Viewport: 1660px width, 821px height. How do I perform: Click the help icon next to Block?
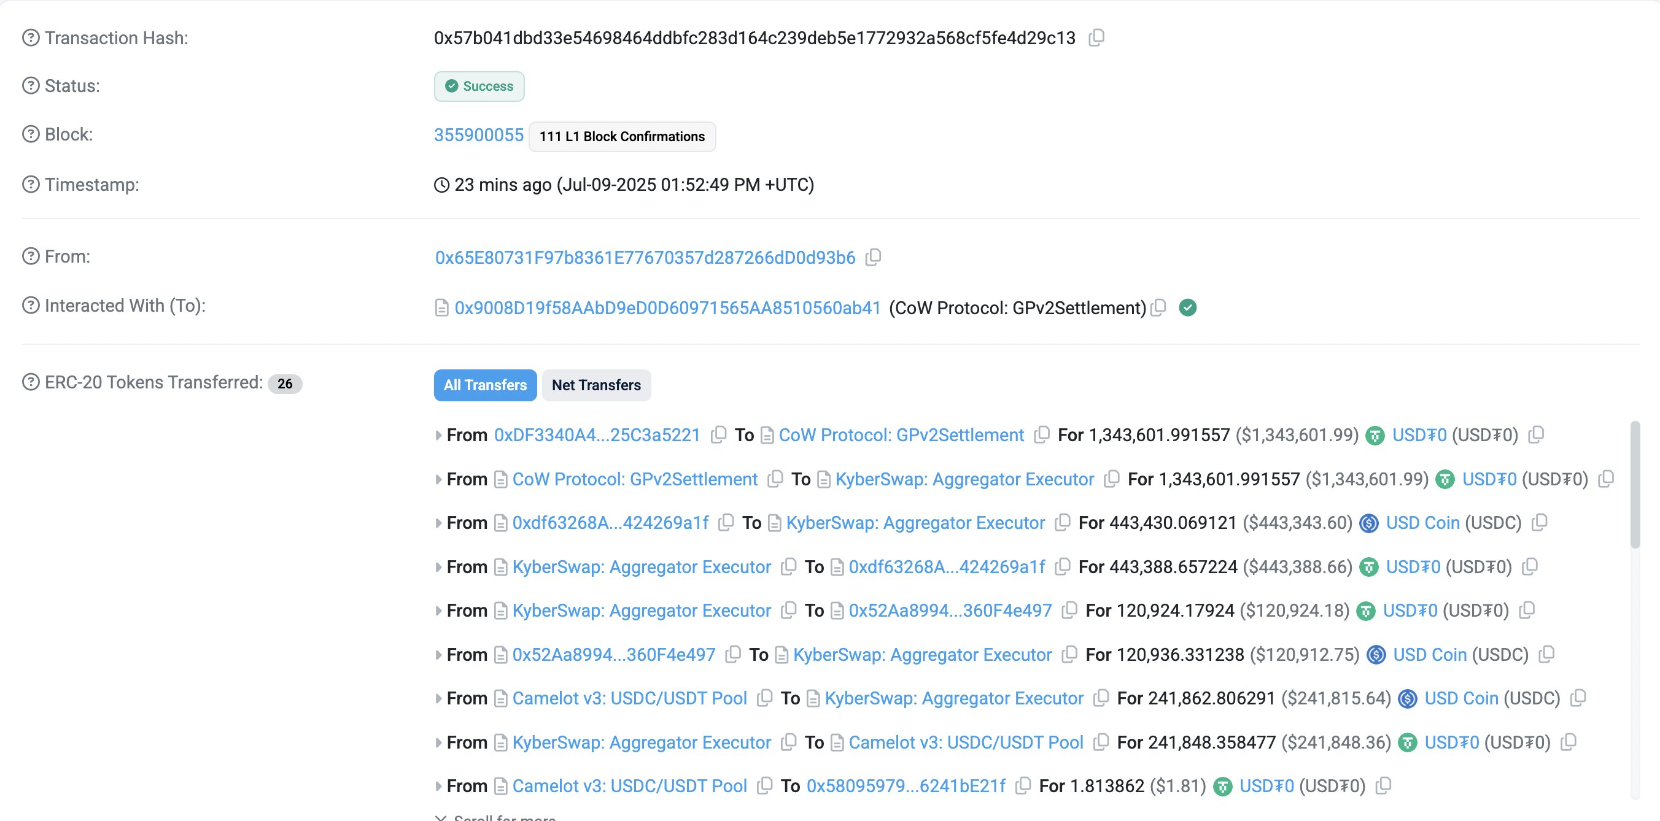pyautogui.click(x=31, y=134)
